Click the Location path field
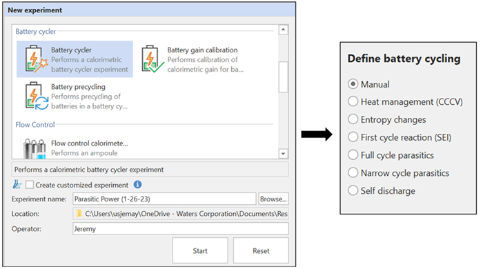The width and height of the screenshot is (483, 269). [181, 214]
